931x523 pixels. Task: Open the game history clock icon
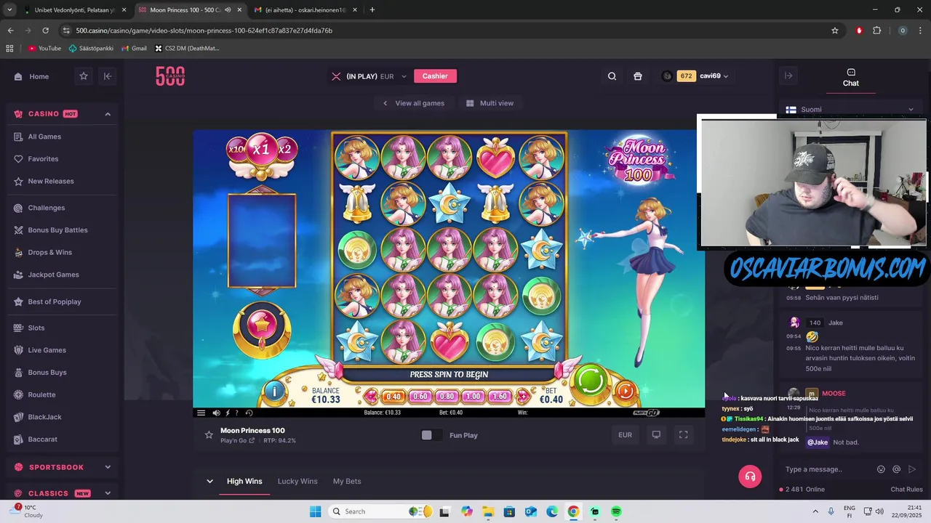(249, 413)
